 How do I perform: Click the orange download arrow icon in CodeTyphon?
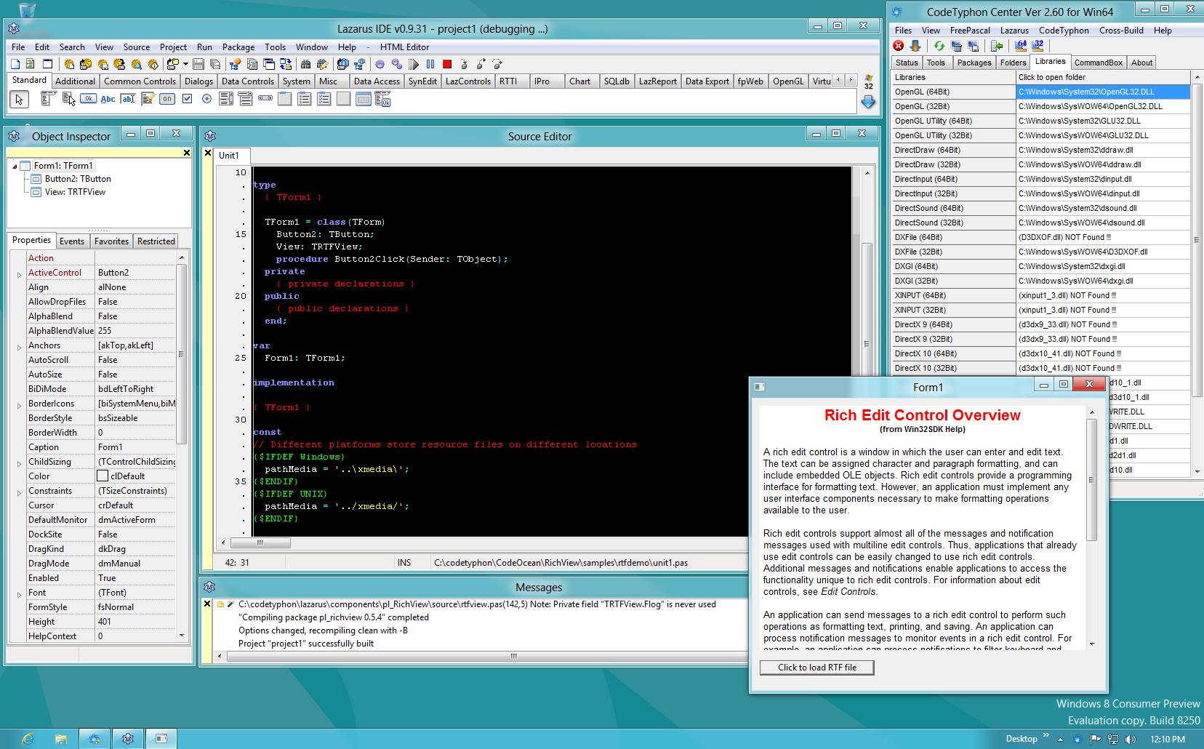pyautogui.click(x=915, y=46)
